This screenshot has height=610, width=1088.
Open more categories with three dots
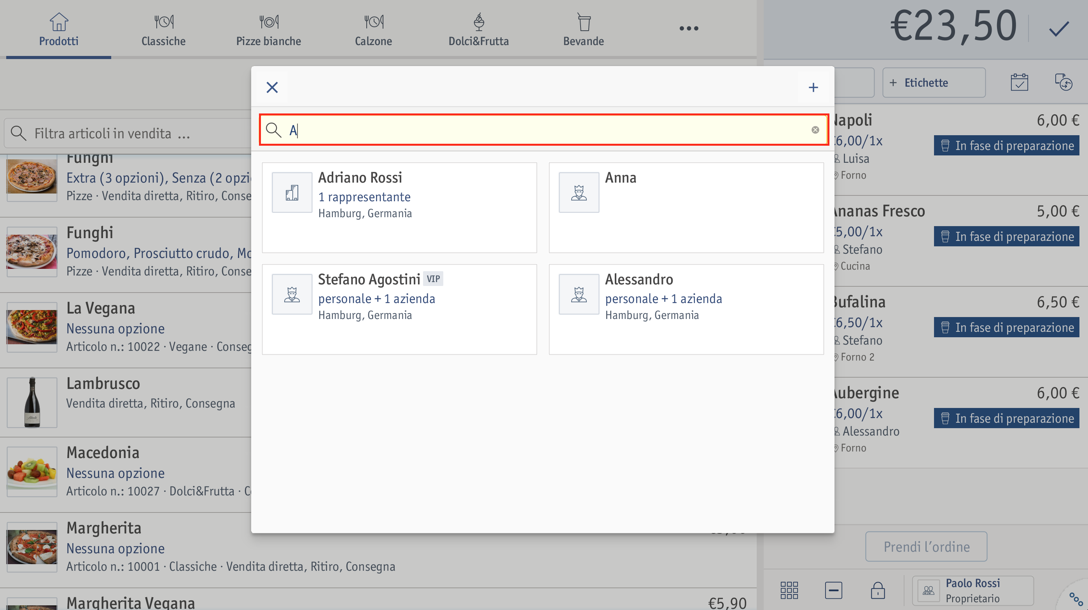tap(688, 29)
